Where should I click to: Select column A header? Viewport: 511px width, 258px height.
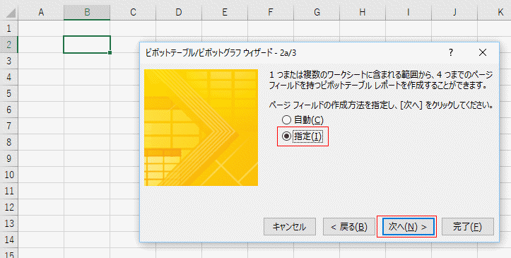(41, 13)
